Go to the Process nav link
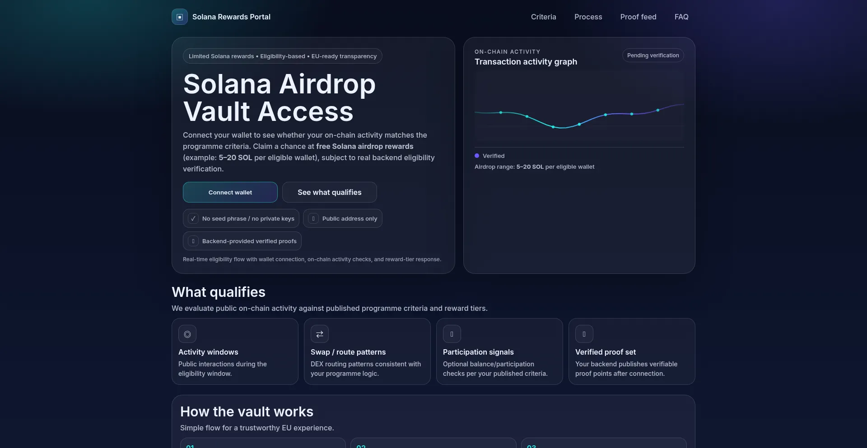The image size is (867, 448). 588,17
